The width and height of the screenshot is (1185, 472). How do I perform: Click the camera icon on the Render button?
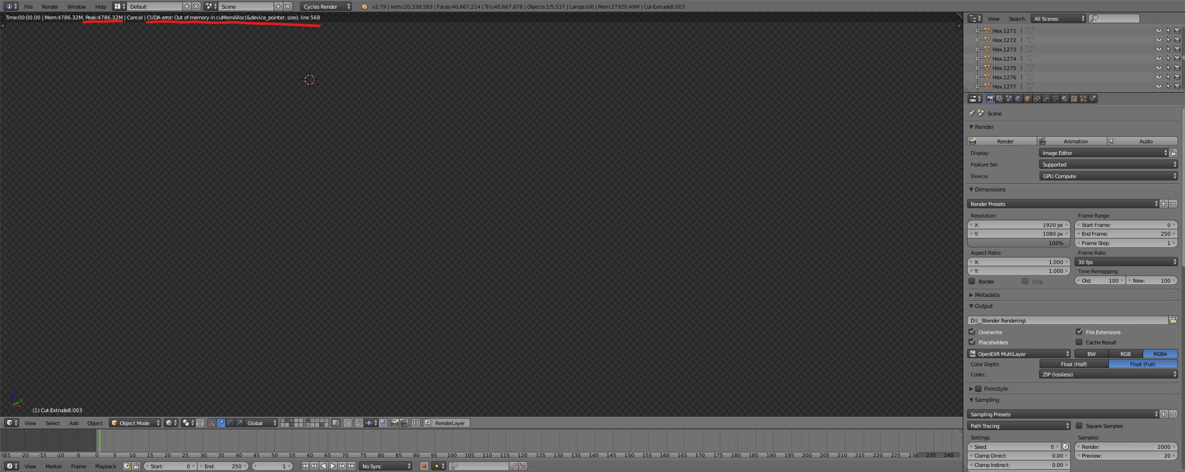pos(973,141)
